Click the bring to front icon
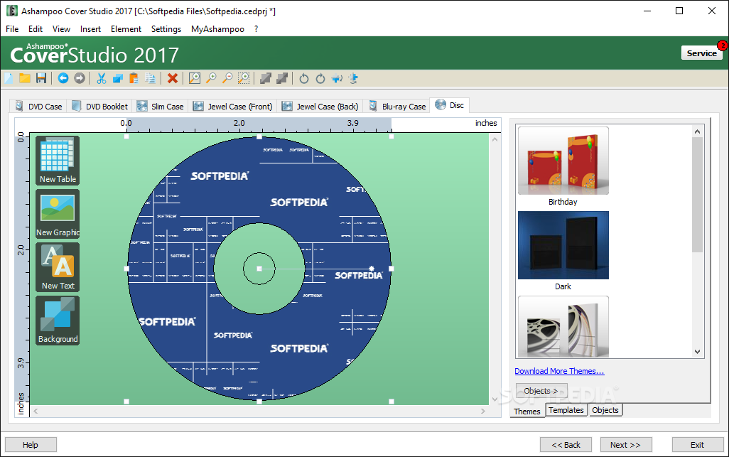Viewport: 729px width, 457px height. [x=266, y=78]
